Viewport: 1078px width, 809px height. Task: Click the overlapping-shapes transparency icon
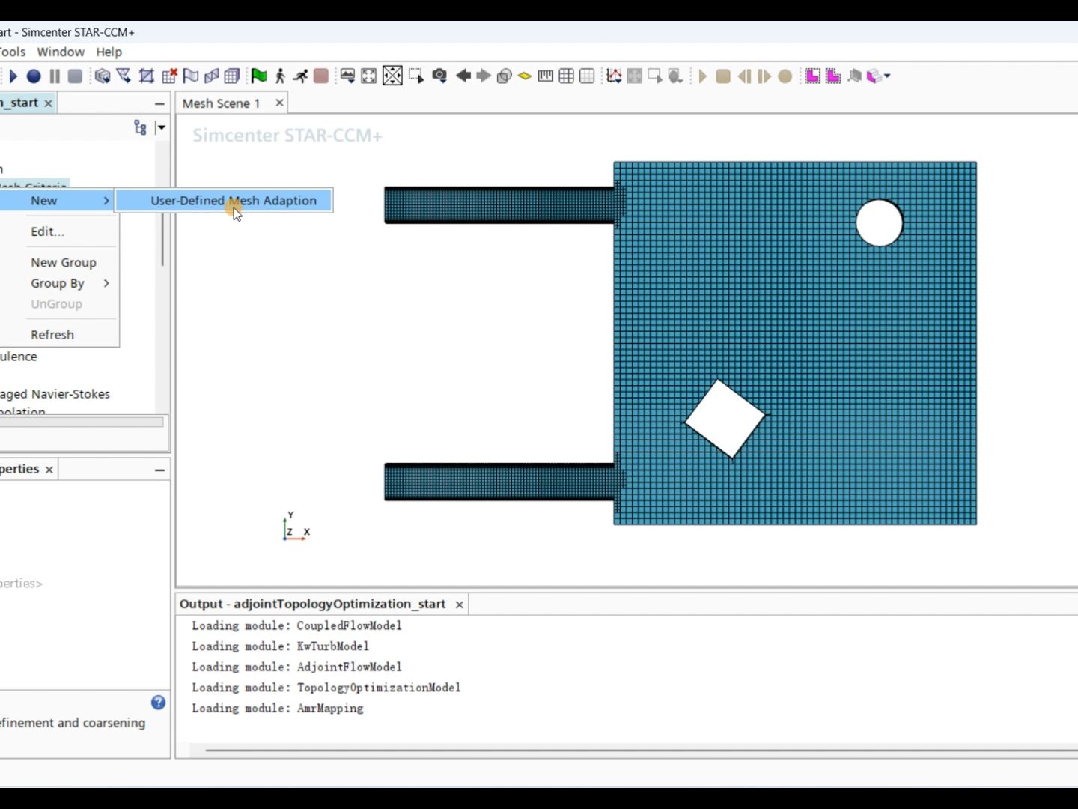tap(505, 76)
